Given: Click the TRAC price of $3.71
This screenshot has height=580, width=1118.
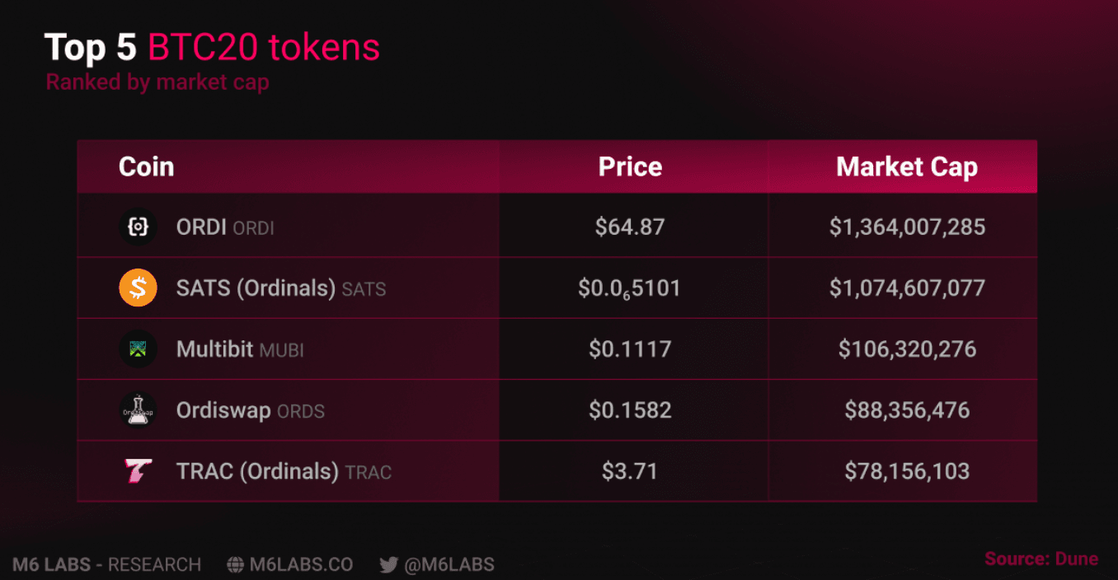Looking at the screenshot, I should tap(630, 471).
